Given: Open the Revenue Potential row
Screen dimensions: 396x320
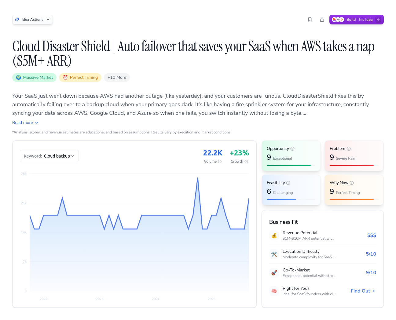Looking at the screenshot, I should click(x=322, y=235).
